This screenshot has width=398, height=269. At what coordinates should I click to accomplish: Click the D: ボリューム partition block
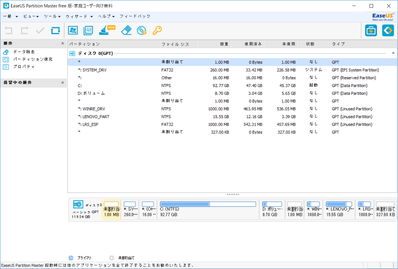(272, 209)
